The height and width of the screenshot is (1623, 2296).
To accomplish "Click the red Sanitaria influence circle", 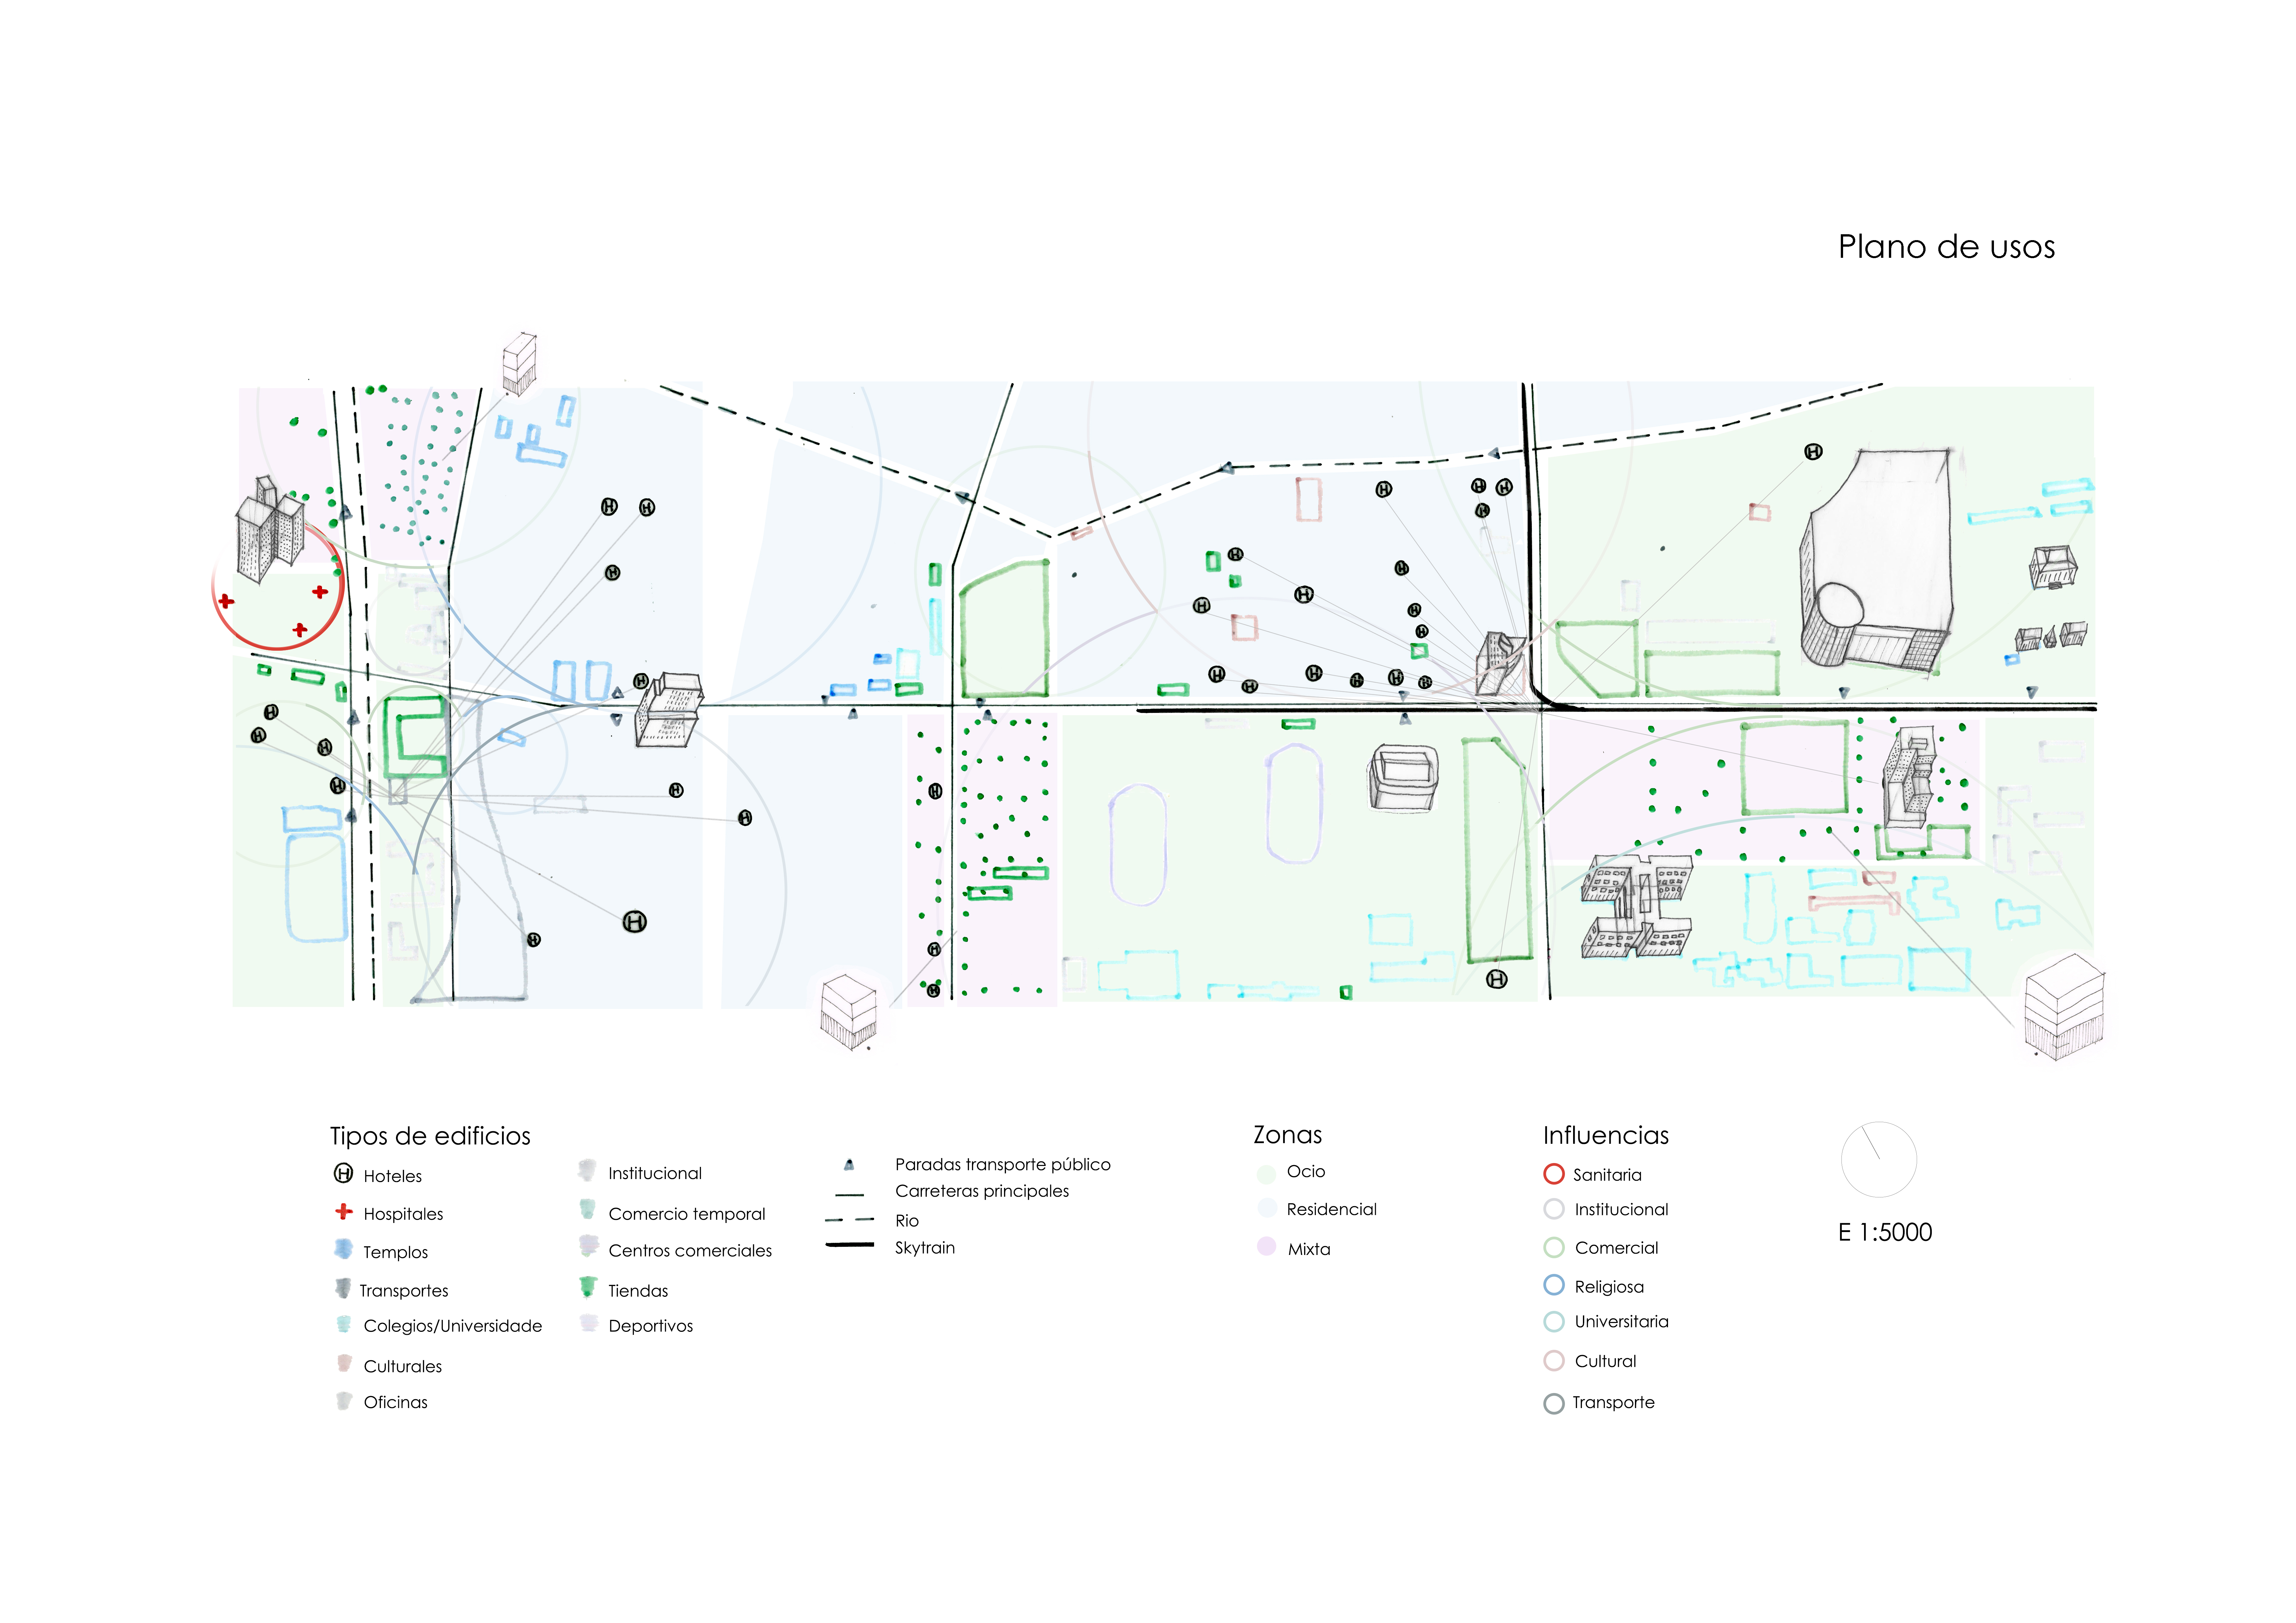I will pos(1554,1174).
